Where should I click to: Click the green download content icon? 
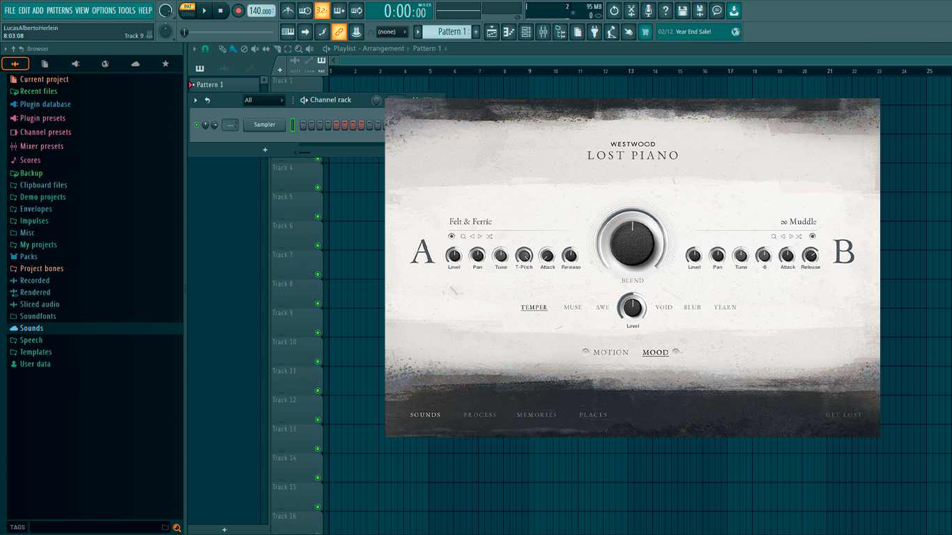tap(734, 10)
